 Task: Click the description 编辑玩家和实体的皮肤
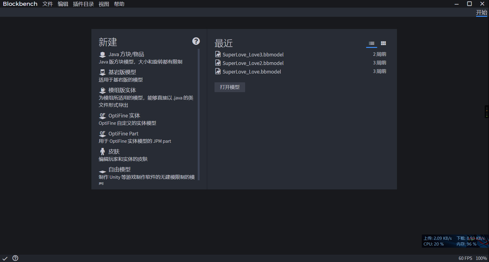click(x=123, y=159)
